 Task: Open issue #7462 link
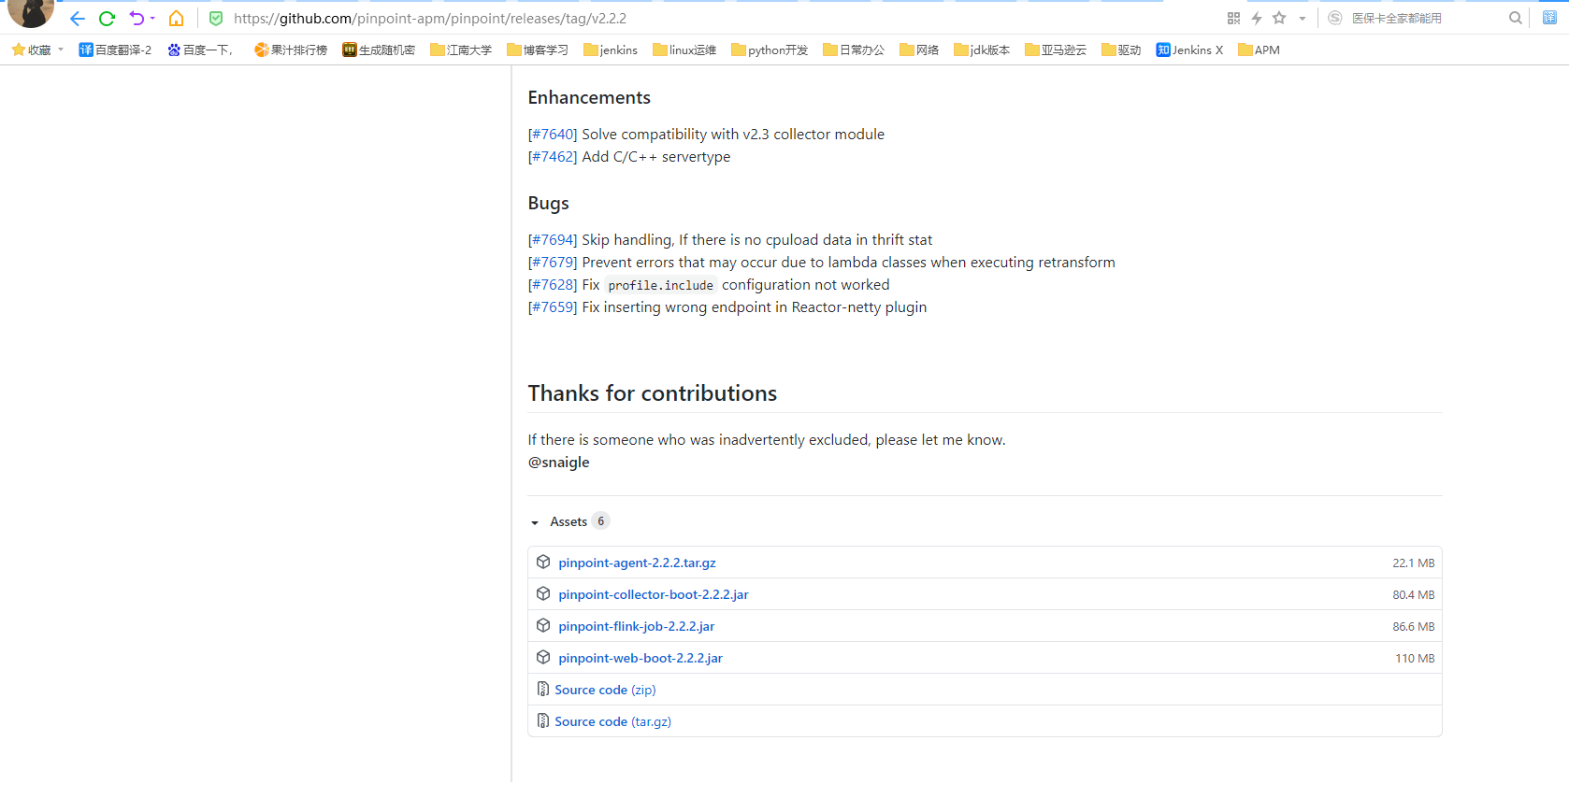click(553, 157)
